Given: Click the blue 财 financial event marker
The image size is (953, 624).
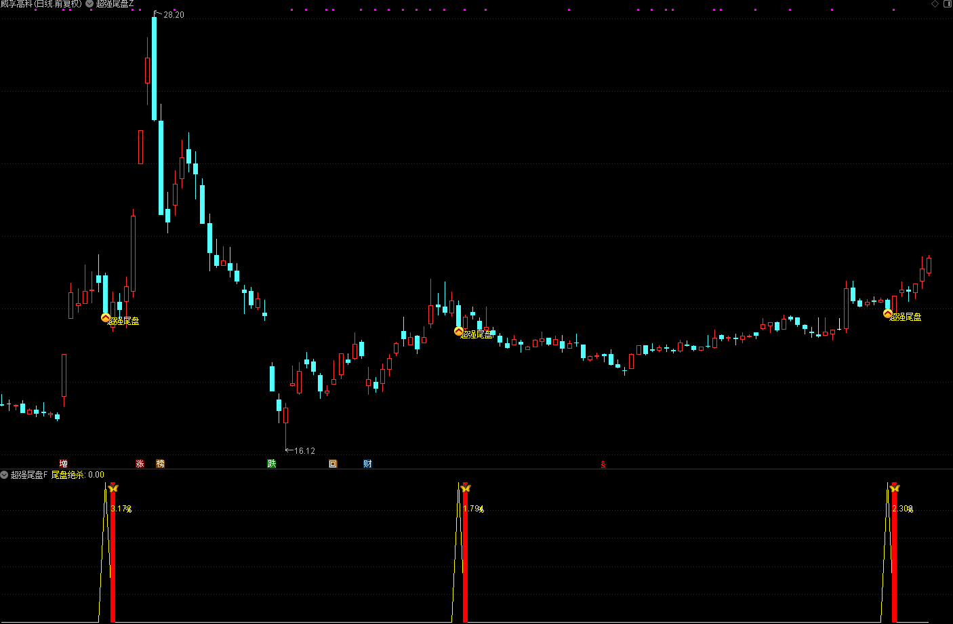Looking at the screenshot, I should click(x=367, y=464).
